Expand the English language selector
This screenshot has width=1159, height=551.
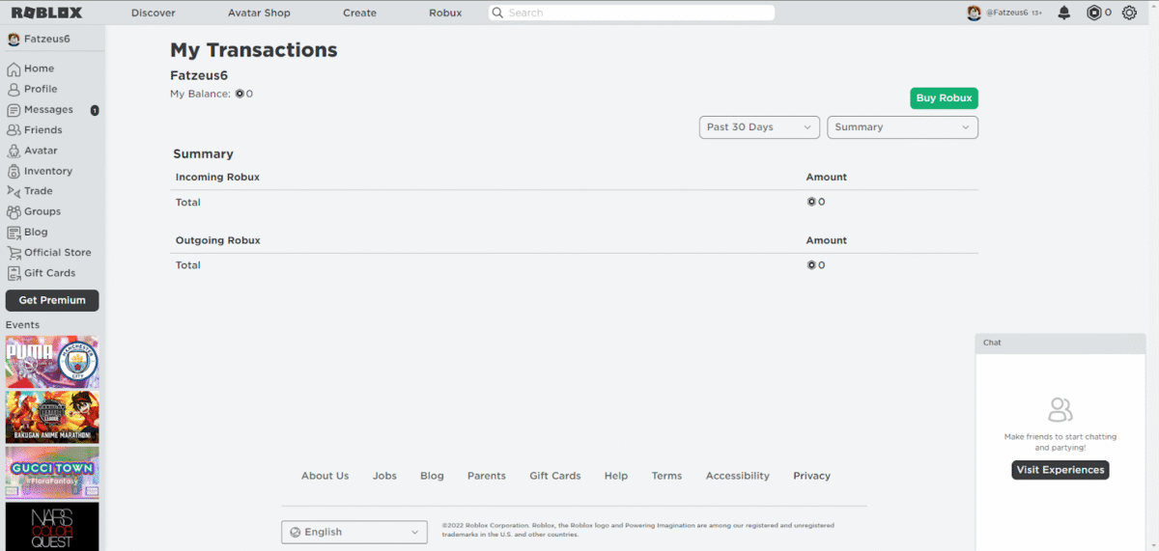354,532
